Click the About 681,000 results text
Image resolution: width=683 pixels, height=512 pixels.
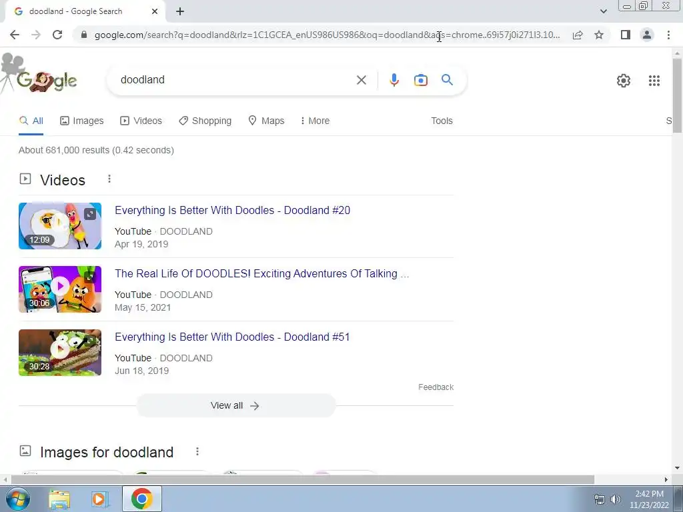coord(96,150)
